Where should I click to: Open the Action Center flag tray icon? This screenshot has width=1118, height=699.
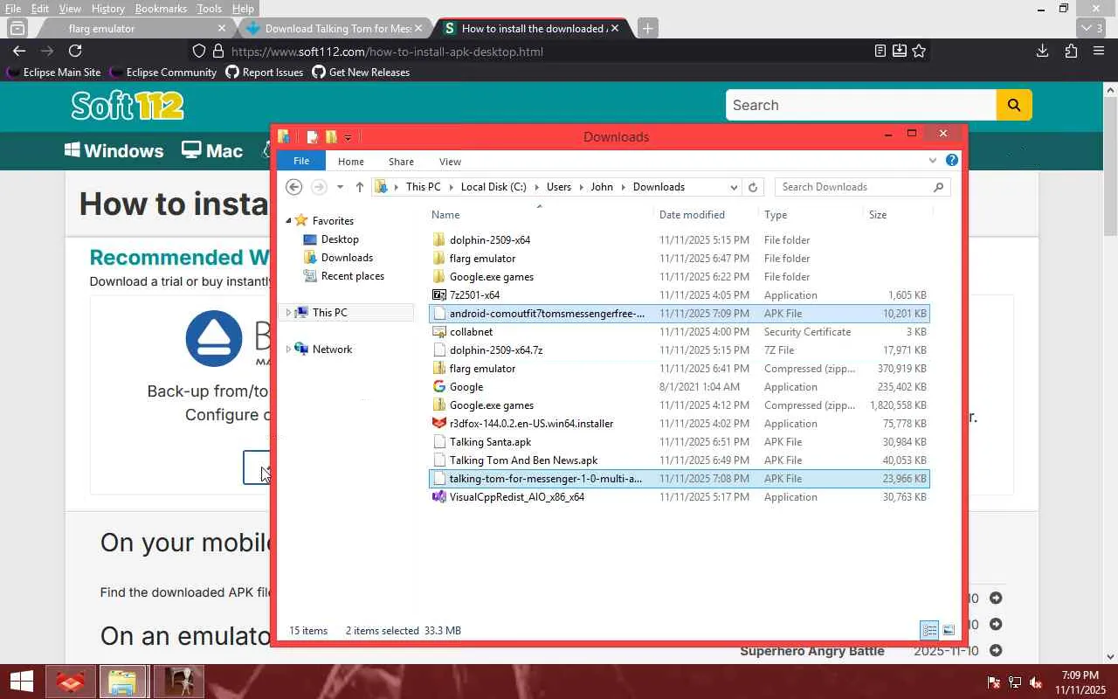(x=994, y=682)
